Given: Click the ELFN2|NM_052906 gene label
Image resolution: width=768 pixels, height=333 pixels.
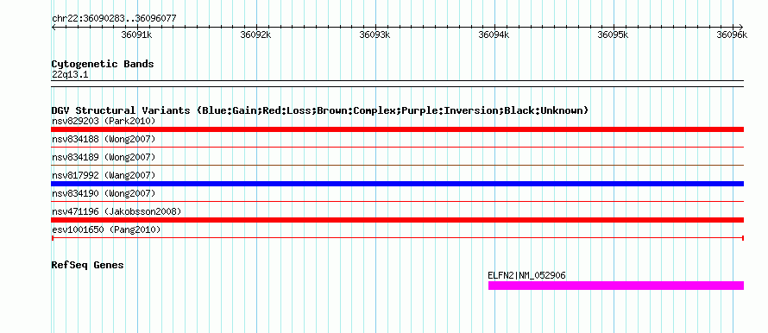Looking at the screenshot, I should click(526, 276).
